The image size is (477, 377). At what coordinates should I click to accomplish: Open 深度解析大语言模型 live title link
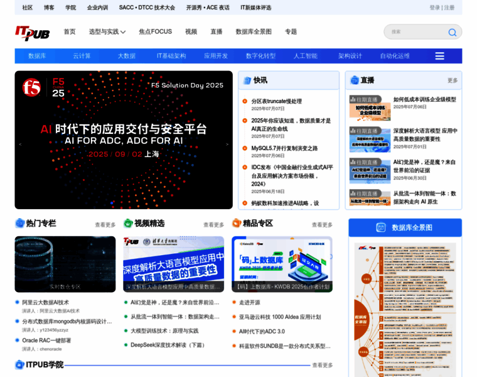426,135
